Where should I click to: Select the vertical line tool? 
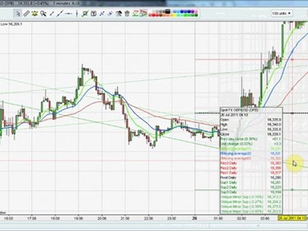(x=77, y=13)
